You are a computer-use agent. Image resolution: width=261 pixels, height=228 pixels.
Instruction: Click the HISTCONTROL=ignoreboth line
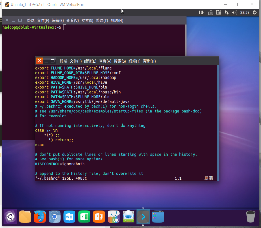pos(60,164)
